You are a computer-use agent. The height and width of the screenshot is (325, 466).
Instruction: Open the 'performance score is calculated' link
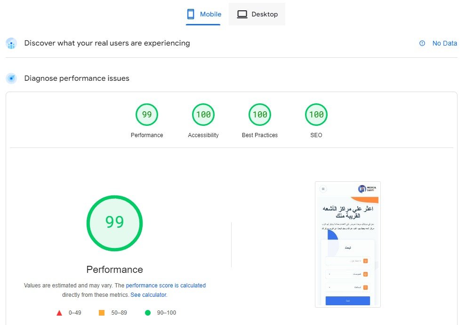pos(166,286)
